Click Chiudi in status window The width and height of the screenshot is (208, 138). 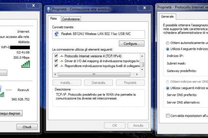click(27, 127)
